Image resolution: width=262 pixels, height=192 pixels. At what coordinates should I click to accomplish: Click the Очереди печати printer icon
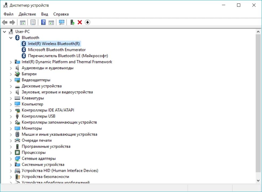pyautogui.click(x=17, y=140)
